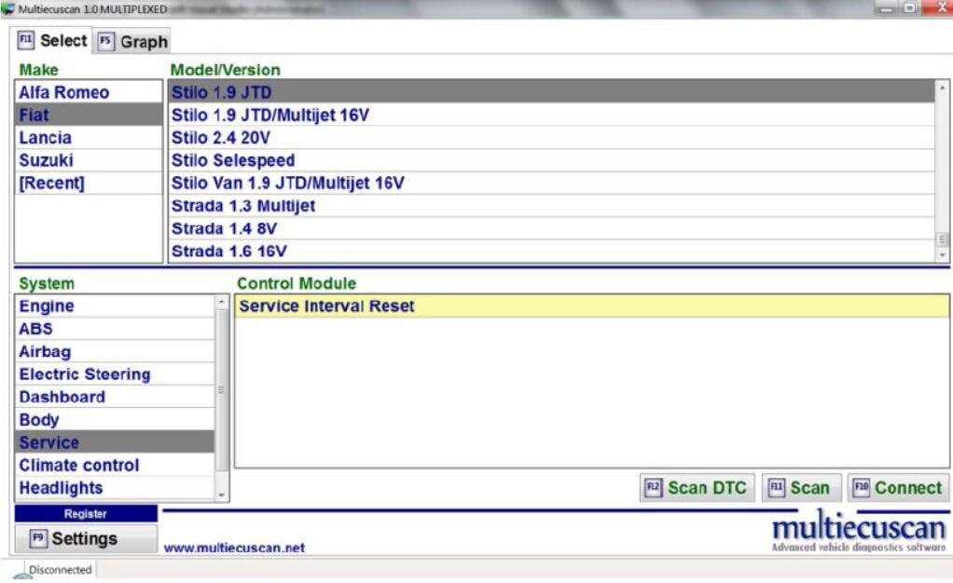Click the Model/Version list scroll up arrow
Screen dimensions: 953x583
[942, 88]
